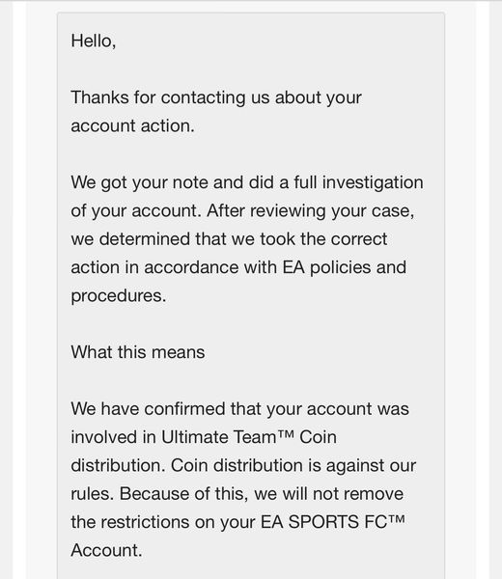This screenshot has width=502, height=579.
Task: Click the line starting "of your account. After reviewing"
Action: (242, 211)
